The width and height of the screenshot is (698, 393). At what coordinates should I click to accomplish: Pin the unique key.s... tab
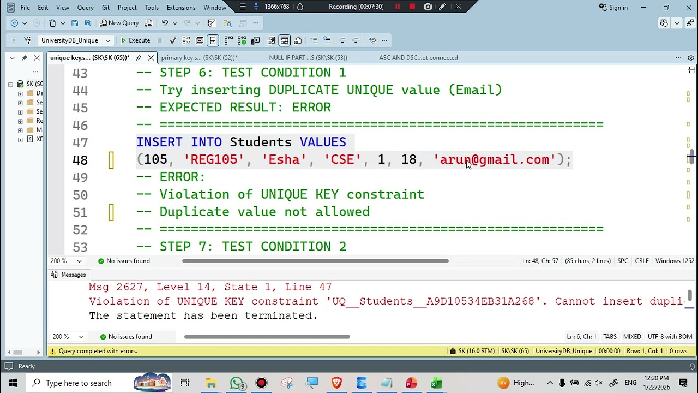click(x=139, y=58)
